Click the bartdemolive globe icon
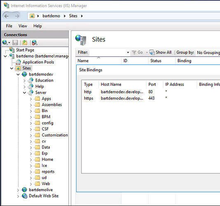220x206 pixels. click(x=24, y=190)
